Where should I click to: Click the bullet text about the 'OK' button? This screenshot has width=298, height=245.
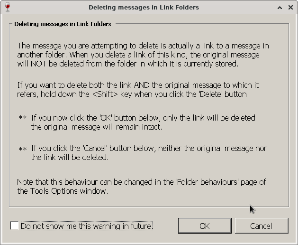click(145, 122)
